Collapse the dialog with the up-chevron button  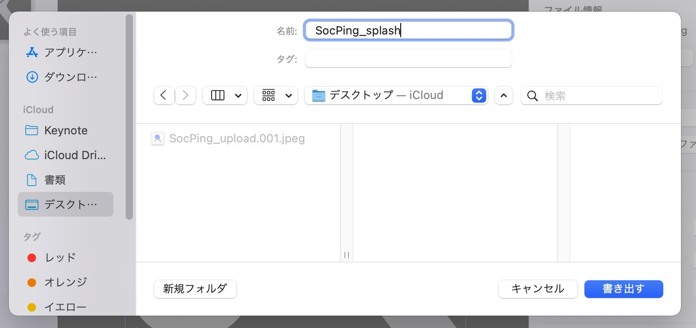[504, 95]
